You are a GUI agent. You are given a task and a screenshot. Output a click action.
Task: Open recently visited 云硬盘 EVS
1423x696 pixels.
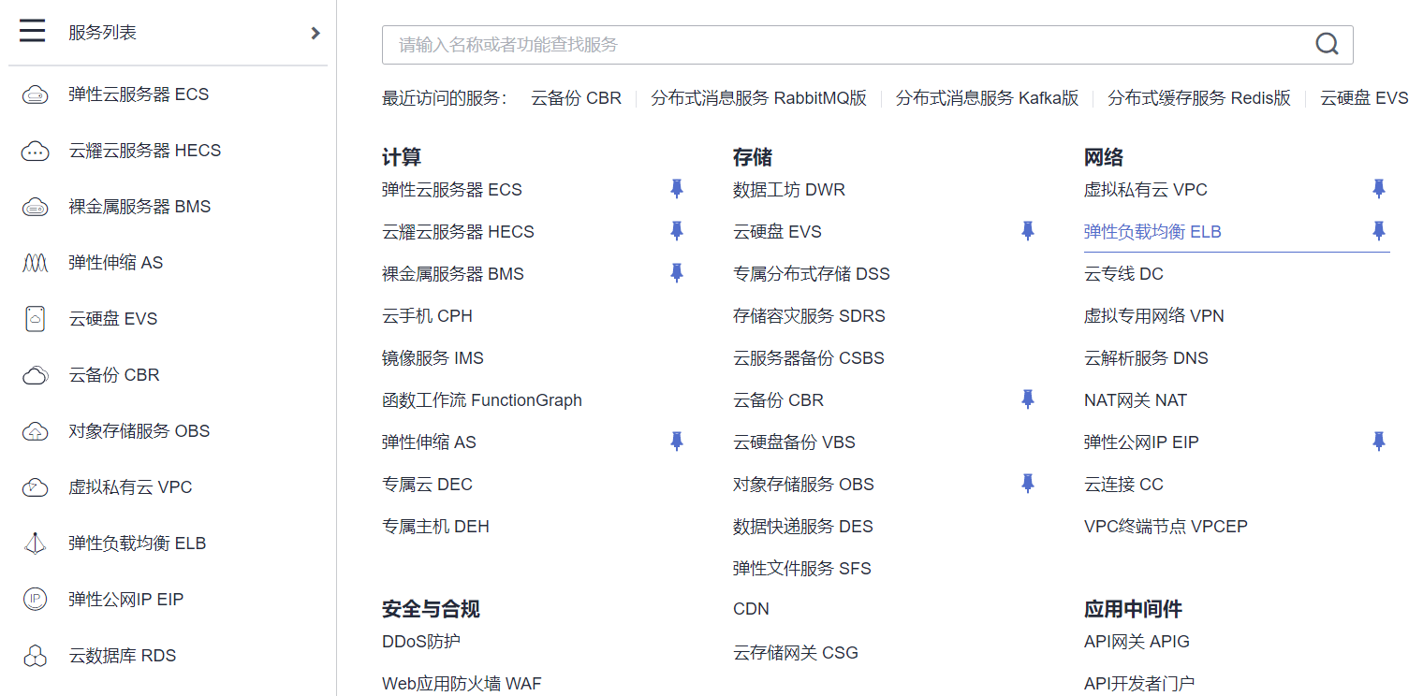(1364, 98)
